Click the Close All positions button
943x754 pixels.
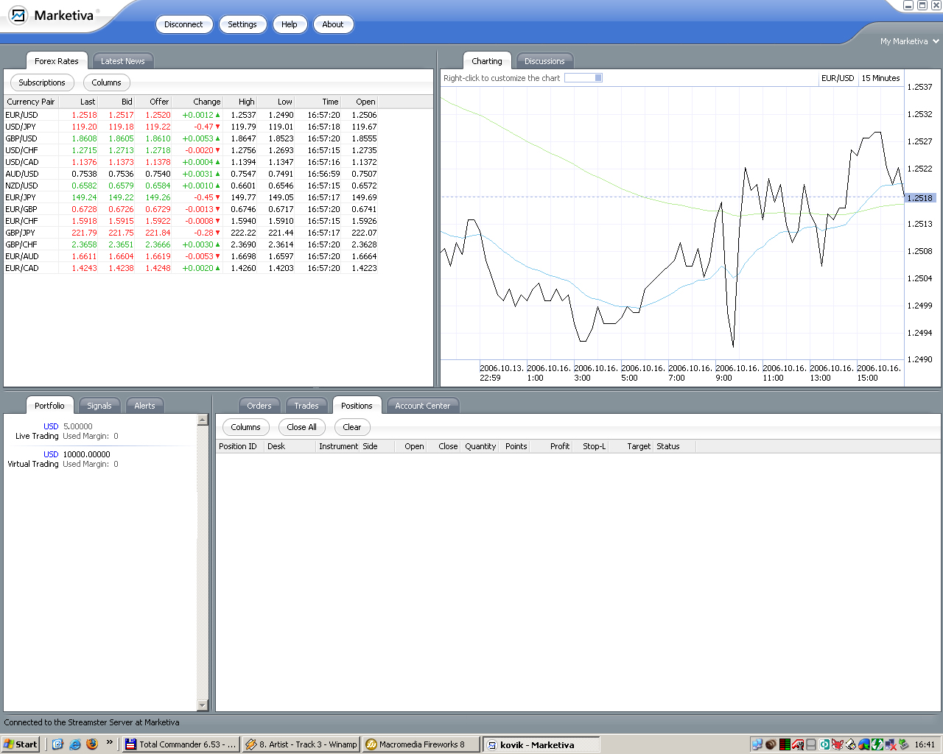click(x=301, y=427)
